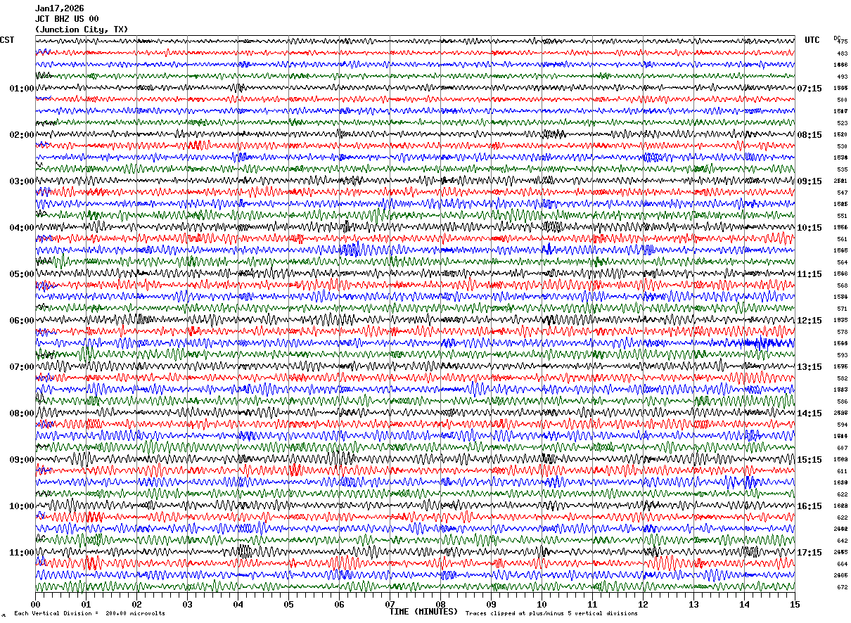Viewport: 851px width, 623px height.
Task: Click the DC offset value 500
Action: click(842, 100)
